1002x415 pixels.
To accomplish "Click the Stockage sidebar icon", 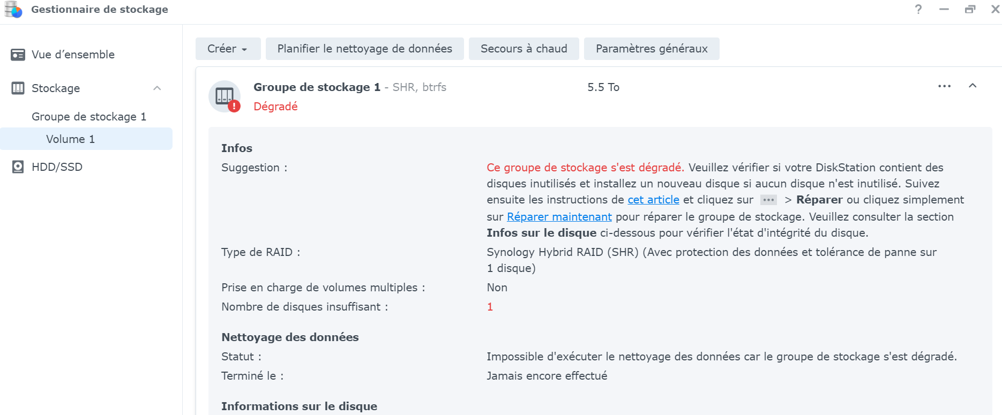I will (x=18, y=88).
